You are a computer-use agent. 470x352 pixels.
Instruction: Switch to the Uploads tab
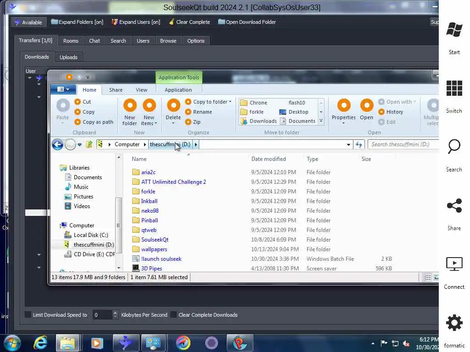click(x=68, y=57)
